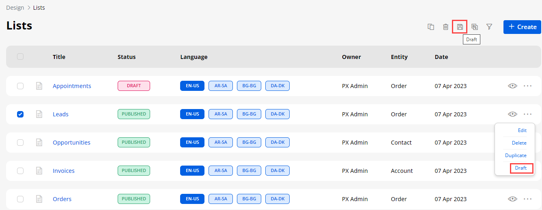Choose Duplicate from the context menu
The height and width of the screenshot is (210, 542).
click(516, 155)
